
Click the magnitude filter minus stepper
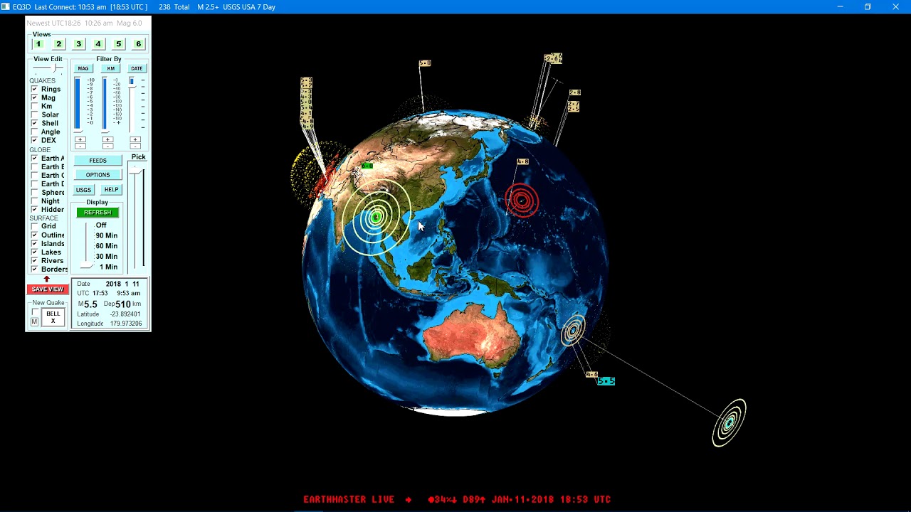(80, 146)
